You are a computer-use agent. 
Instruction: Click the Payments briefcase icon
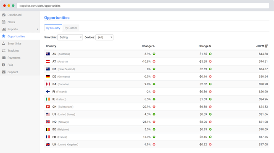pos(3,58)
